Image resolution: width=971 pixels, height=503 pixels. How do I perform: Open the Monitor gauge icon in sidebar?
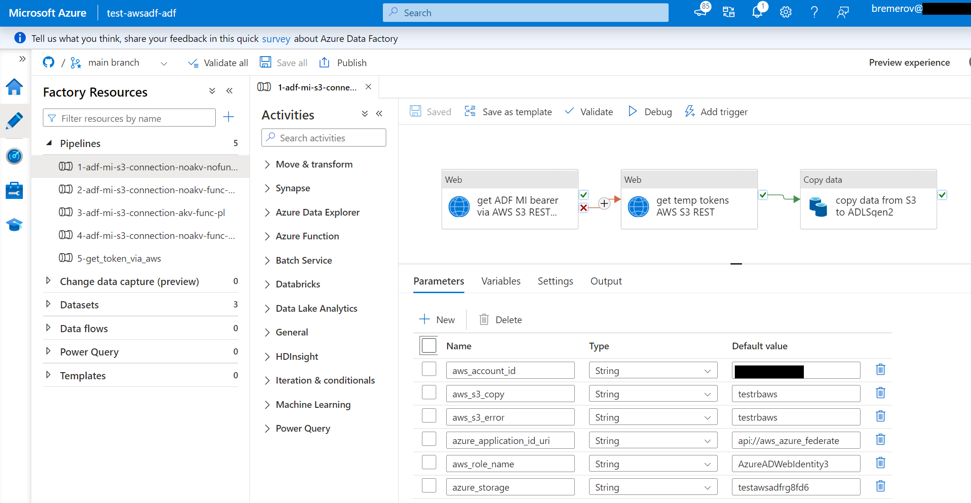coord(14,156)
